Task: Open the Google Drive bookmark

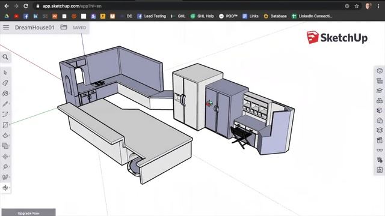Action: click(x=7, y=16)
